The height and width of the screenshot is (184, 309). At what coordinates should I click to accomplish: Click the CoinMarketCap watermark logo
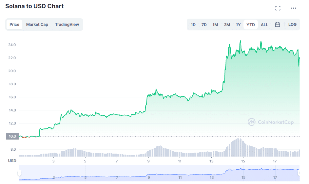click(x=271, y=122)
